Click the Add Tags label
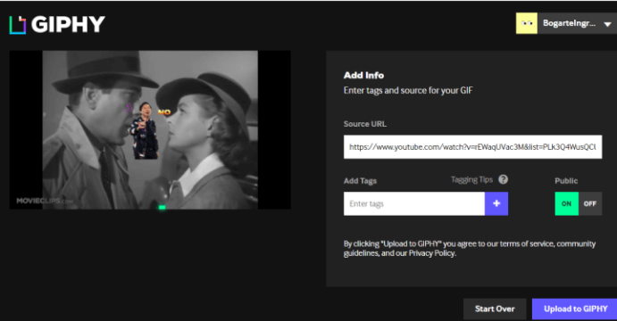Screen dimensions: 617x321 click(360, 181)
